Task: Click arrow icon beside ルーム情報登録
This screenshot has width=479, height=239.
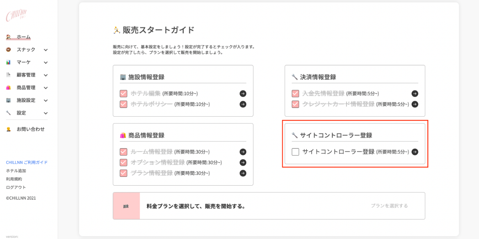Action: coord(243,152)
